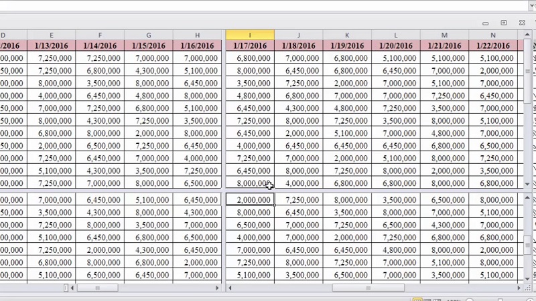
Task: Click the 1/19/2016 date header cell
Action: tap(347, 45)
